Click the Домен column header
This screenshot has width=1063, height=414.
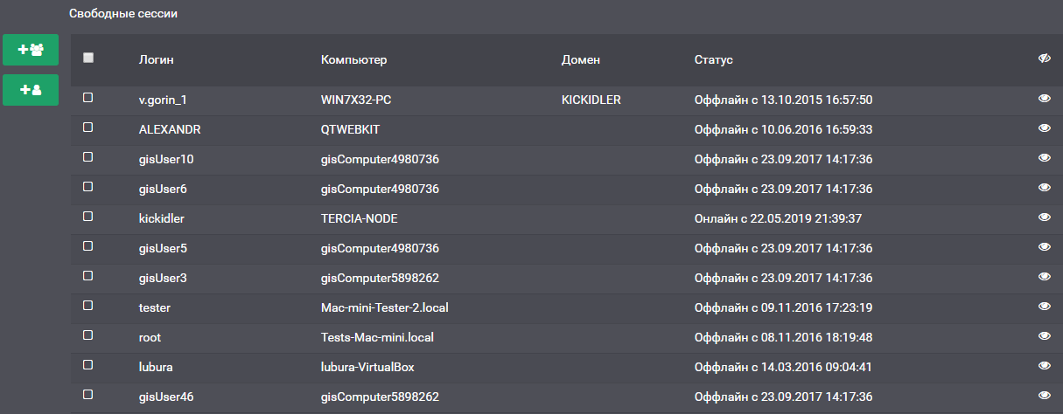click(x=581, y=59)
